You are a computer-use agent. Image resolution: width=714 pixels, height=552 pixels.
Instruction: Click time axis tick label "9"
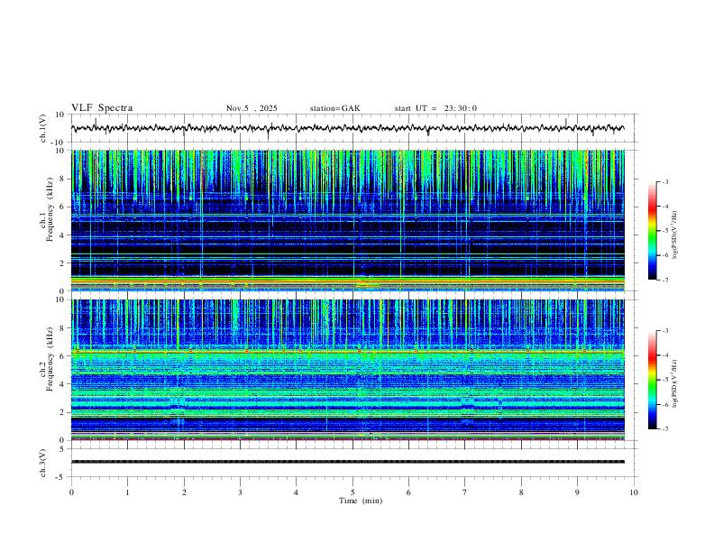(x=577, y=492)
